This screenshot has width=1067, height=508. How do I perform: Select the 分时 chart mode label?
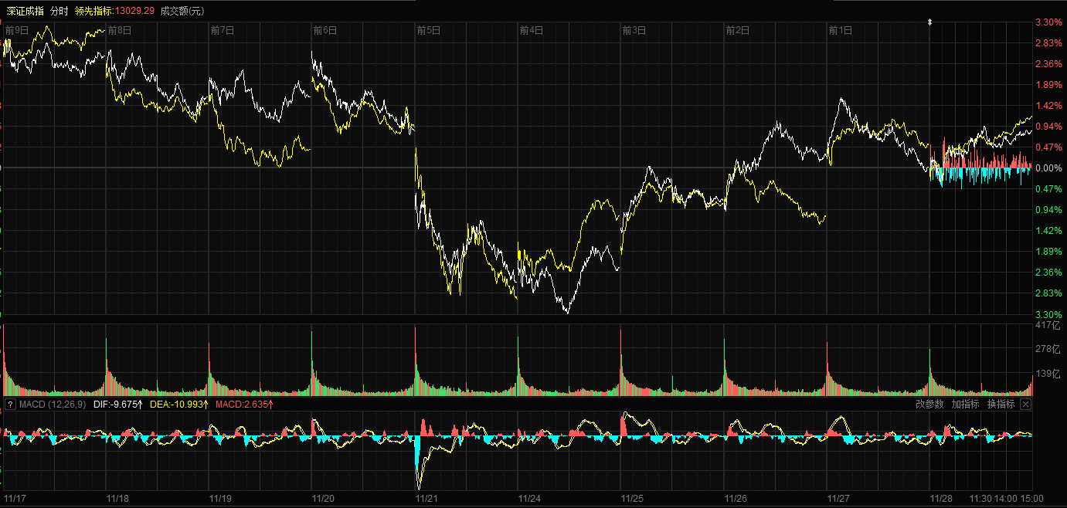[x=59, y=11]
